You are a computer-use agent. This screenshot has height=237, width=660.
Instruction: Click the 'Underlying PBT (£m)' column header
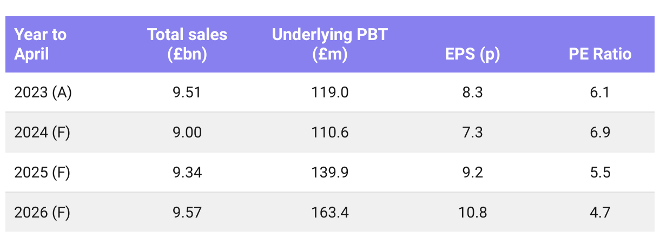tap(330, 44)
